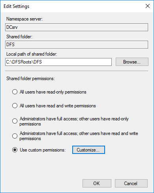
Task: Open the Customize... permissions dialog
Action: (88, 150)
